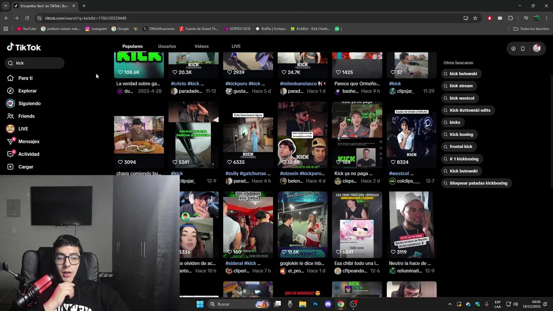Click the Windows taskbar Buscar search box

coord(238,304)
